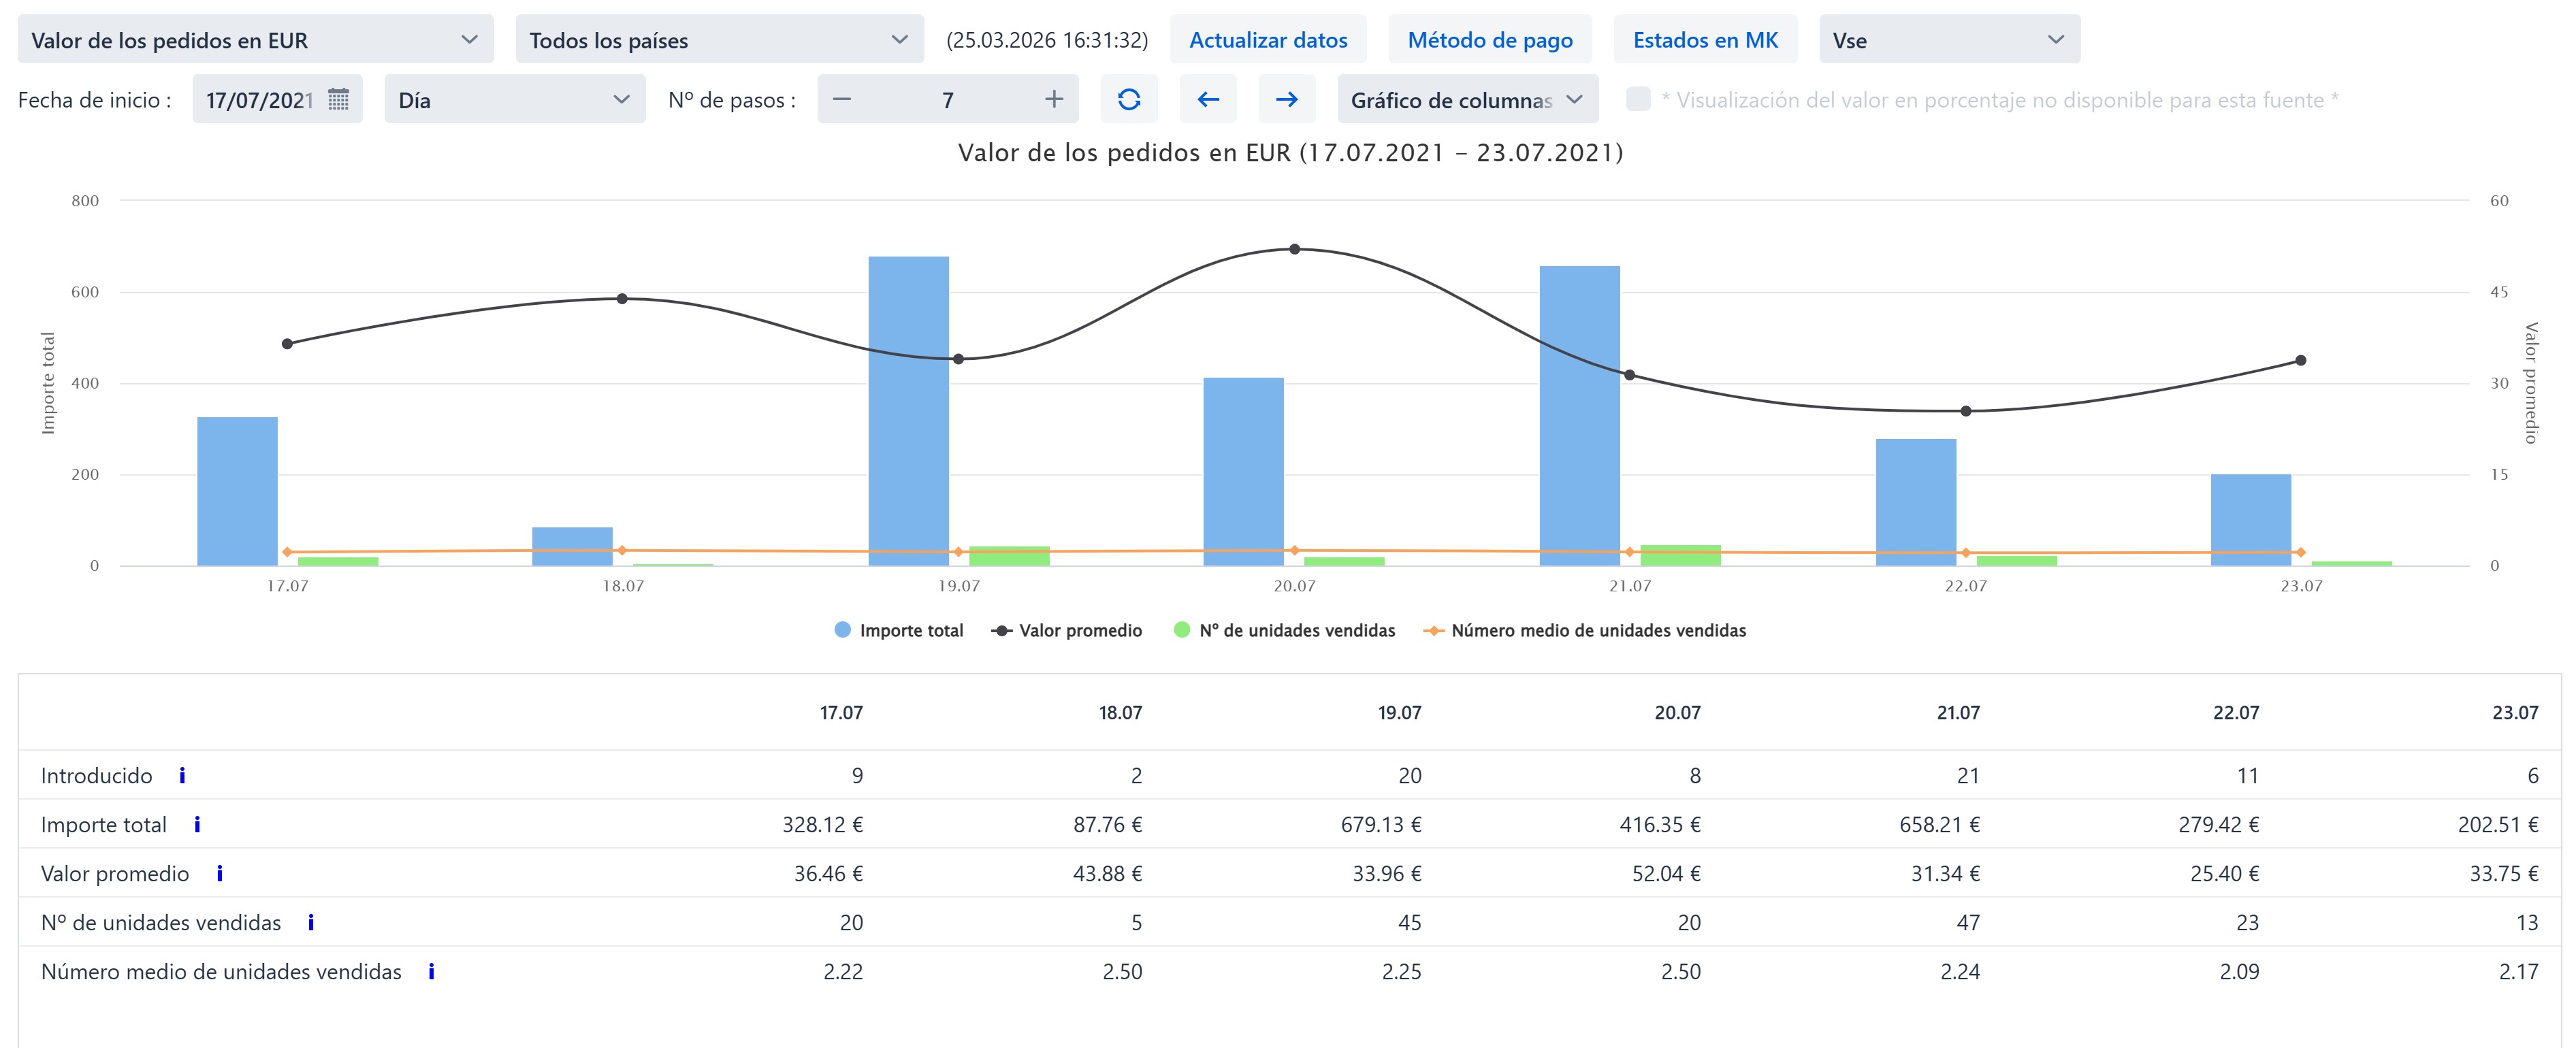Switch to Estados en MK view

coord(1705,40)
